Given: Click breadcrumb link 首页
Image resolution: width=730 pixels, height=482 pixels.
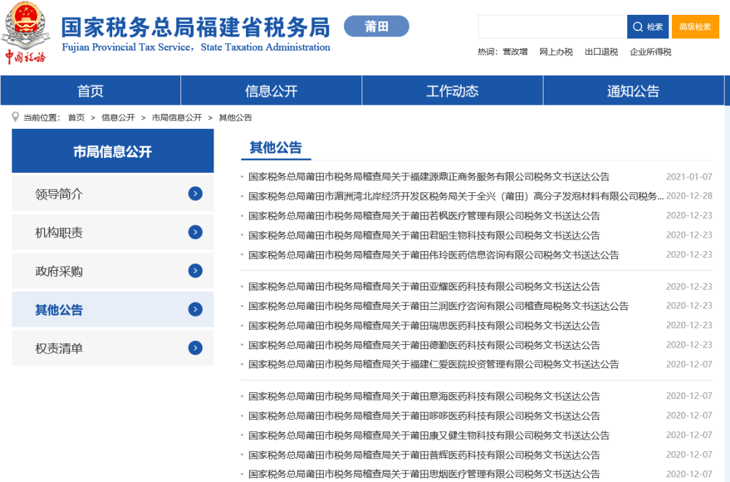Looking at the screenshot, I should 76,117.
